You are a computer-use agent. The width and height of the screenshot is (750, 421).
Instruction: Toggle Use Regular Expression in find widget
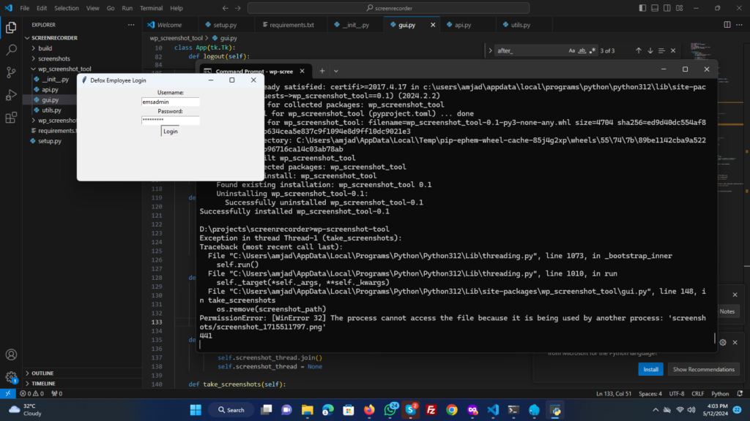tap(592, 50)
